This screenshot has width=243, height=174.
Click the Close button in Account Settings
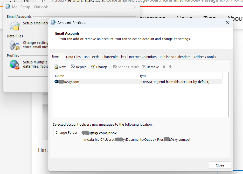(220, 165)
